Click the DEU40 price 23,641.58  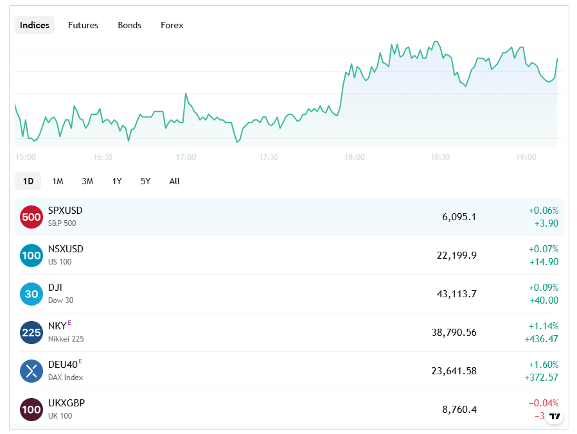click(x=454, y=371)
